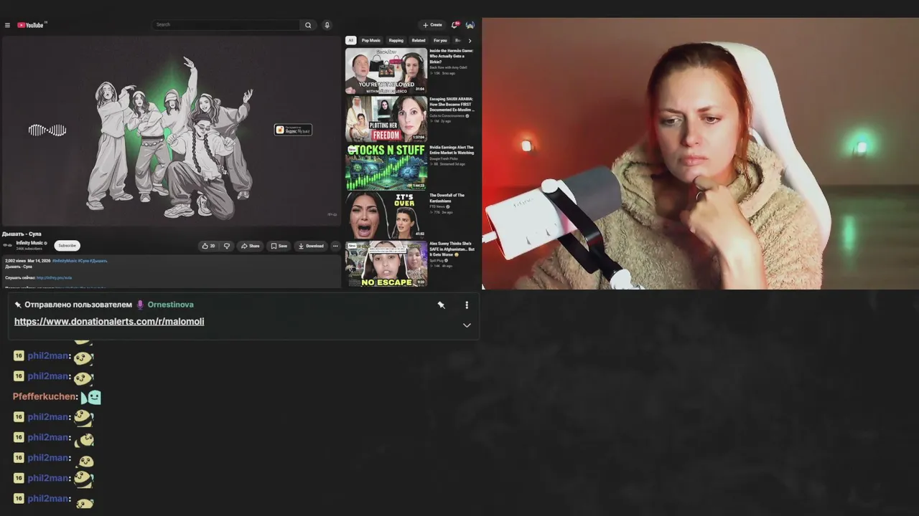This screenshot has width=919, height=516.
Task: Open the Infinity Music channel avatar
Action: (8, 245)
